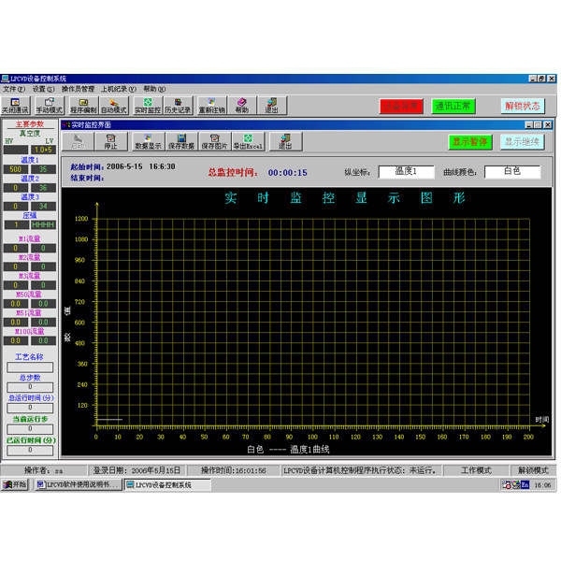The width and height of the screenshot is (561, 561).
Task: Click the 工艺名称 input field
Action: tap(30, 367)
